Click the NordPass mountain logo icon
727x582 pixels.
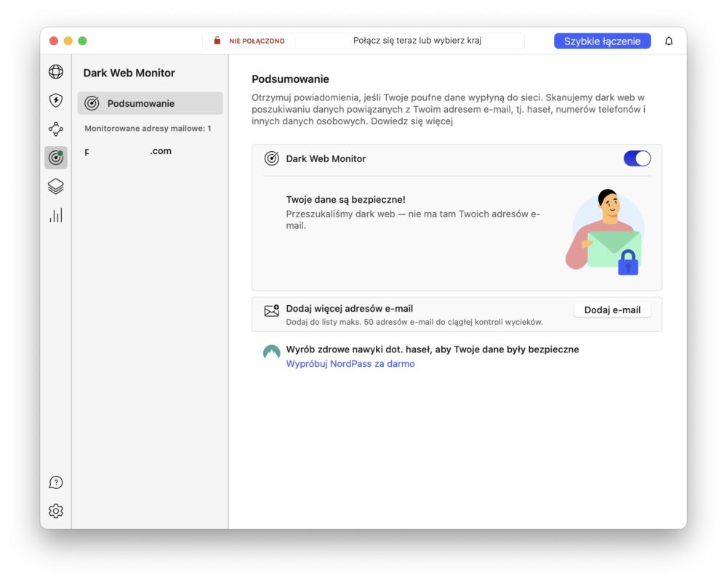point(272,352)
